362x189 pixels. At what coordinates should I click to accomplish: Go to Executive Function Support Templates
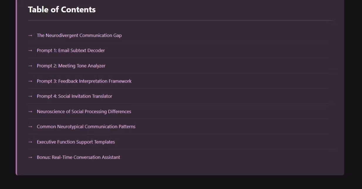[76, 142]
